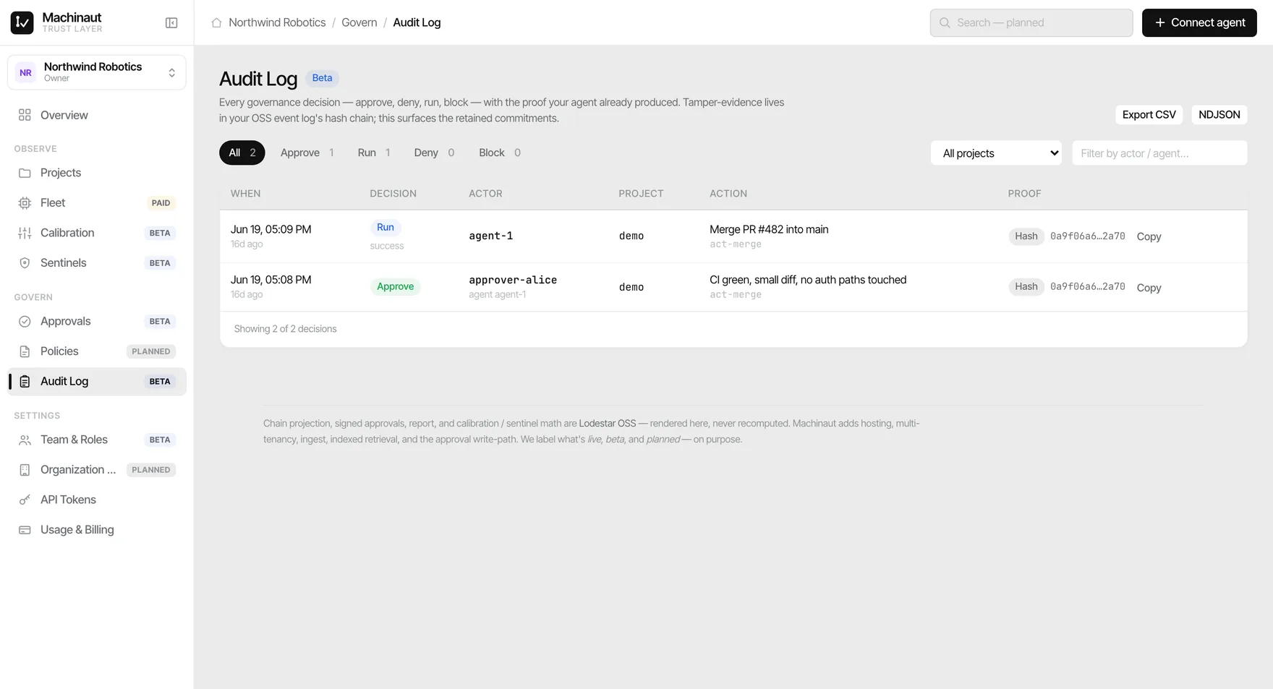1273x689 pixels.
Task: Filter by Deny decisions
Action: coord(434,153)
